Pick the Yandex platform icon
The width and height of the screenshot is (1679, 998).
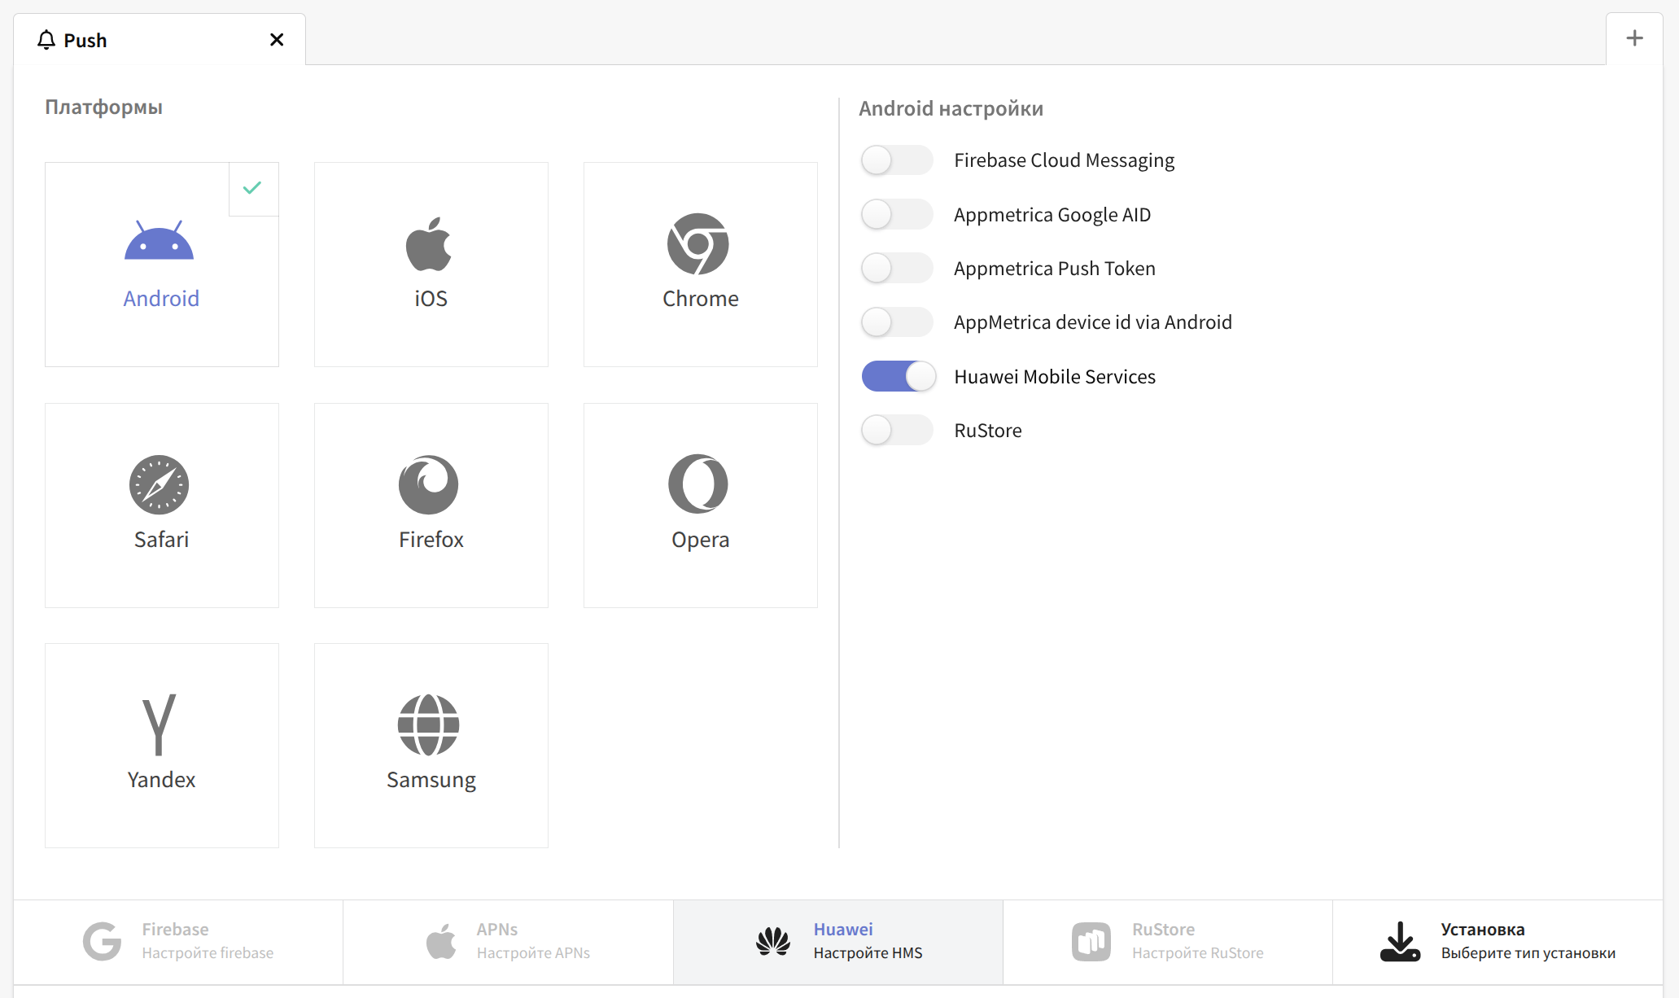pyautogui.click(x=160, y=724)
